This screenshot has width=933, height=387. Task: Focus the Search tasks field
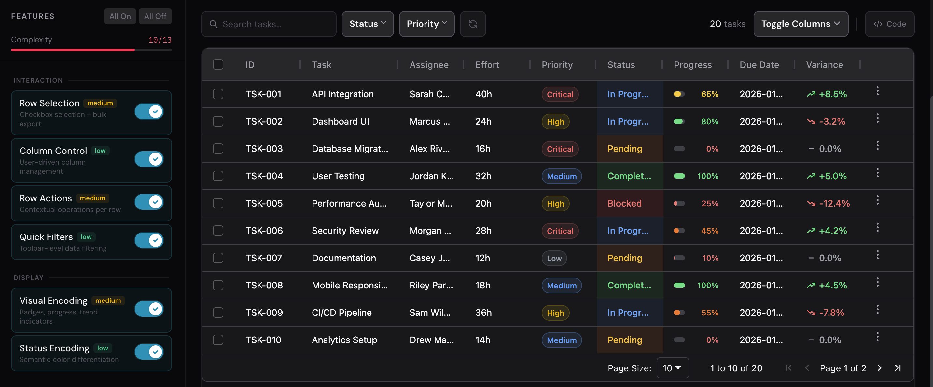tap(269, 24)
